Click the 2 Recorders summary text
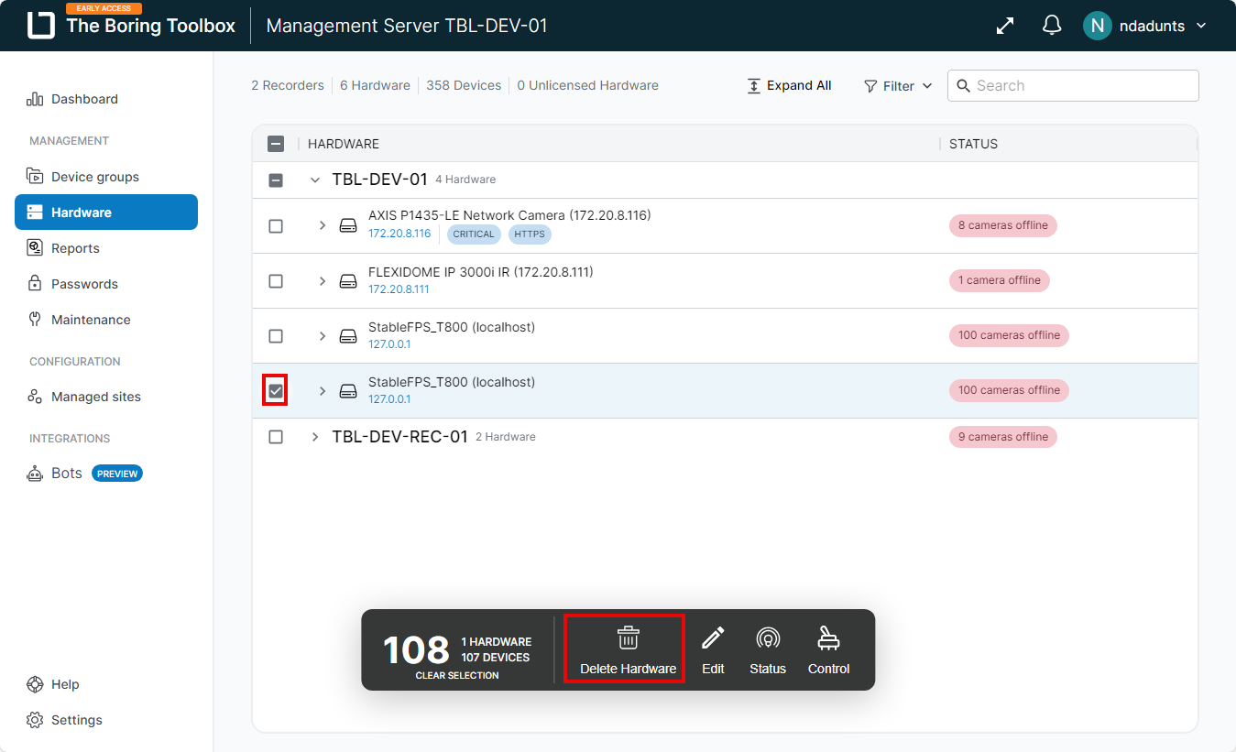 (288, 85)
